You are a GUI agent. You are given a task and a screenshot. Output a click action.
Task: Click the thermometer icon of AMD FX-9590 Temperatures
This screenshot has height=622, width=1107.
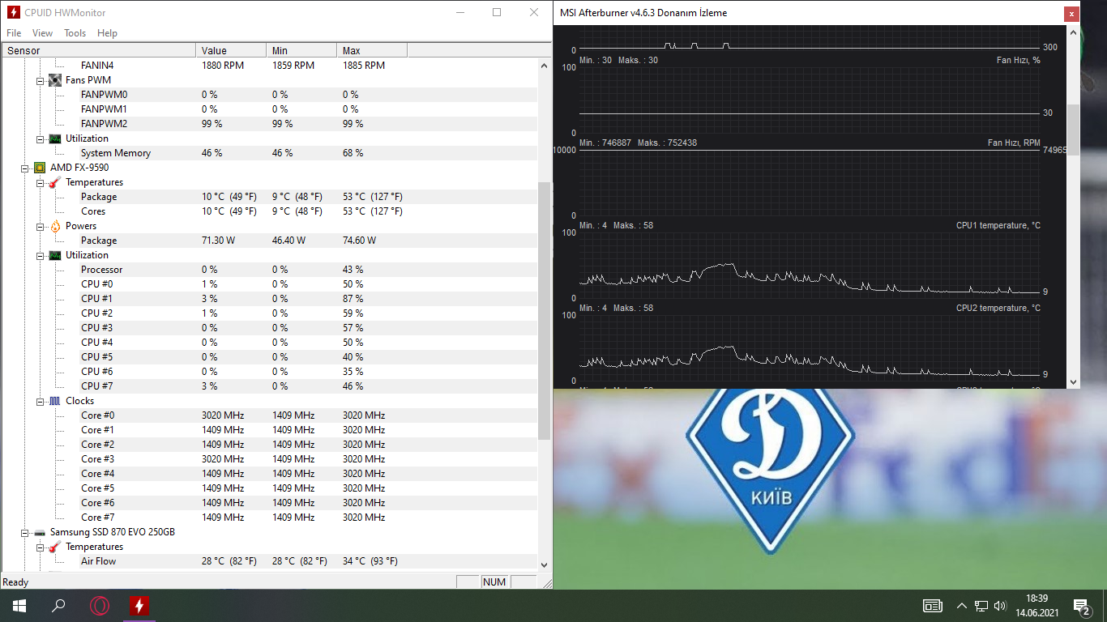(55, 182)
